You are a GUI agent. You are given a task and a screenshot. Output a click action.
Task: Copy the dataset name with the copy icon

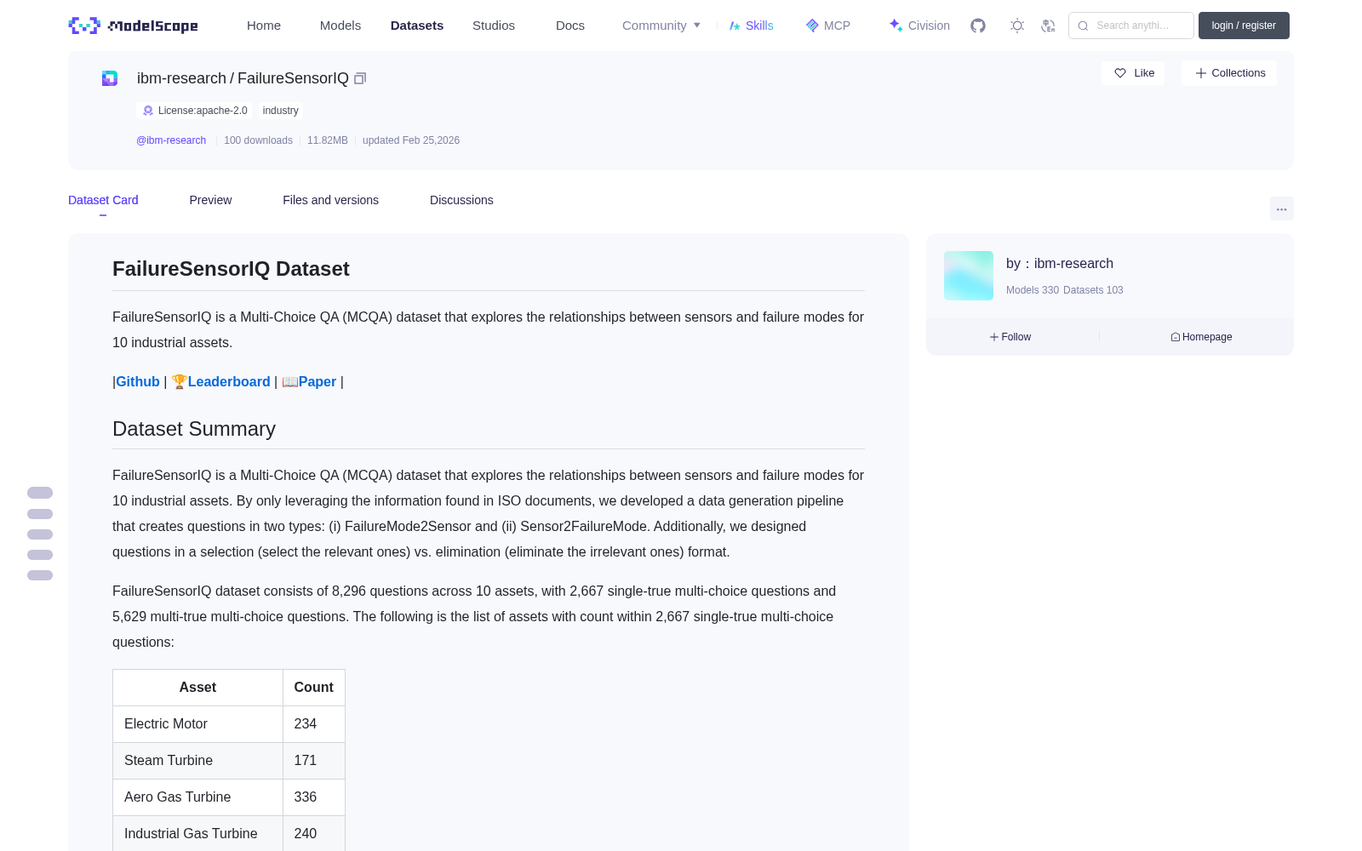[360, 78]
